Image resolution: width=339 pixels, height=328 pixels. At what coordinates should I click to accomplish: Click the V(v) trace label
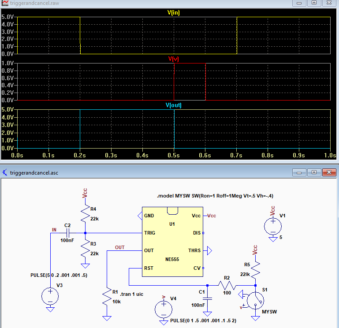coord(173,59)
